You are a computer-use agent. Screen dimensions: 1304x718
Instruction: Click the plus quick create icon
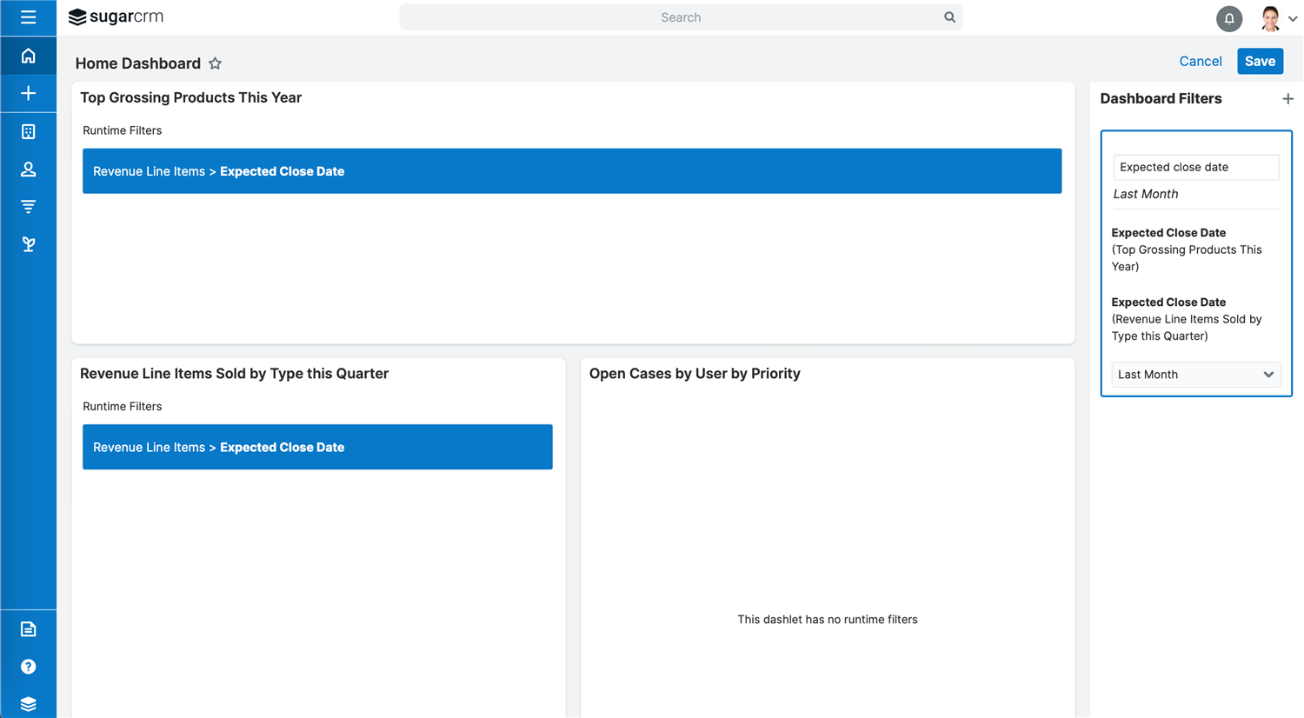(28, 94)
